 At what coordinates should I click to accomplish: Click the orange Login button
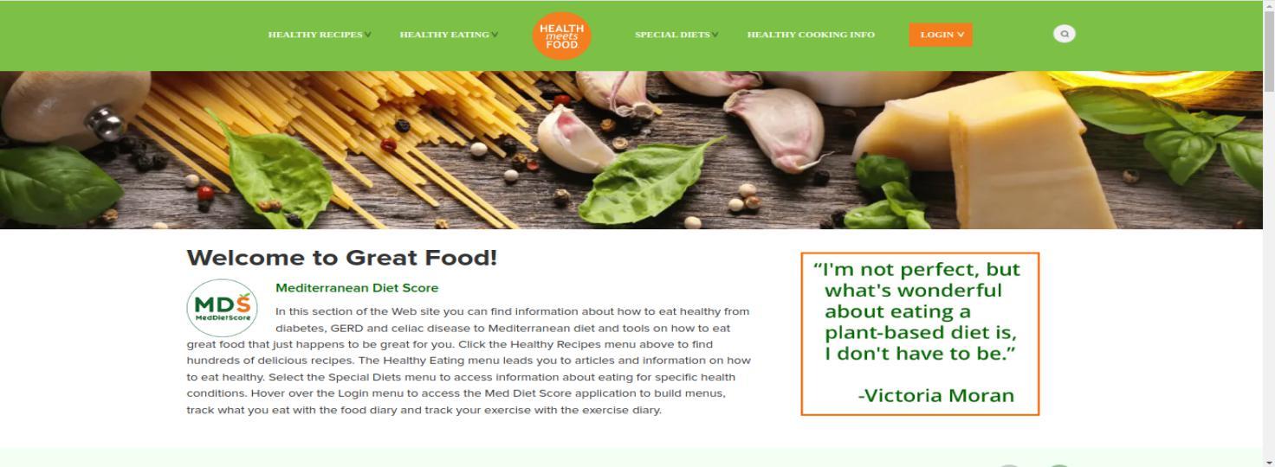(941, 35)
